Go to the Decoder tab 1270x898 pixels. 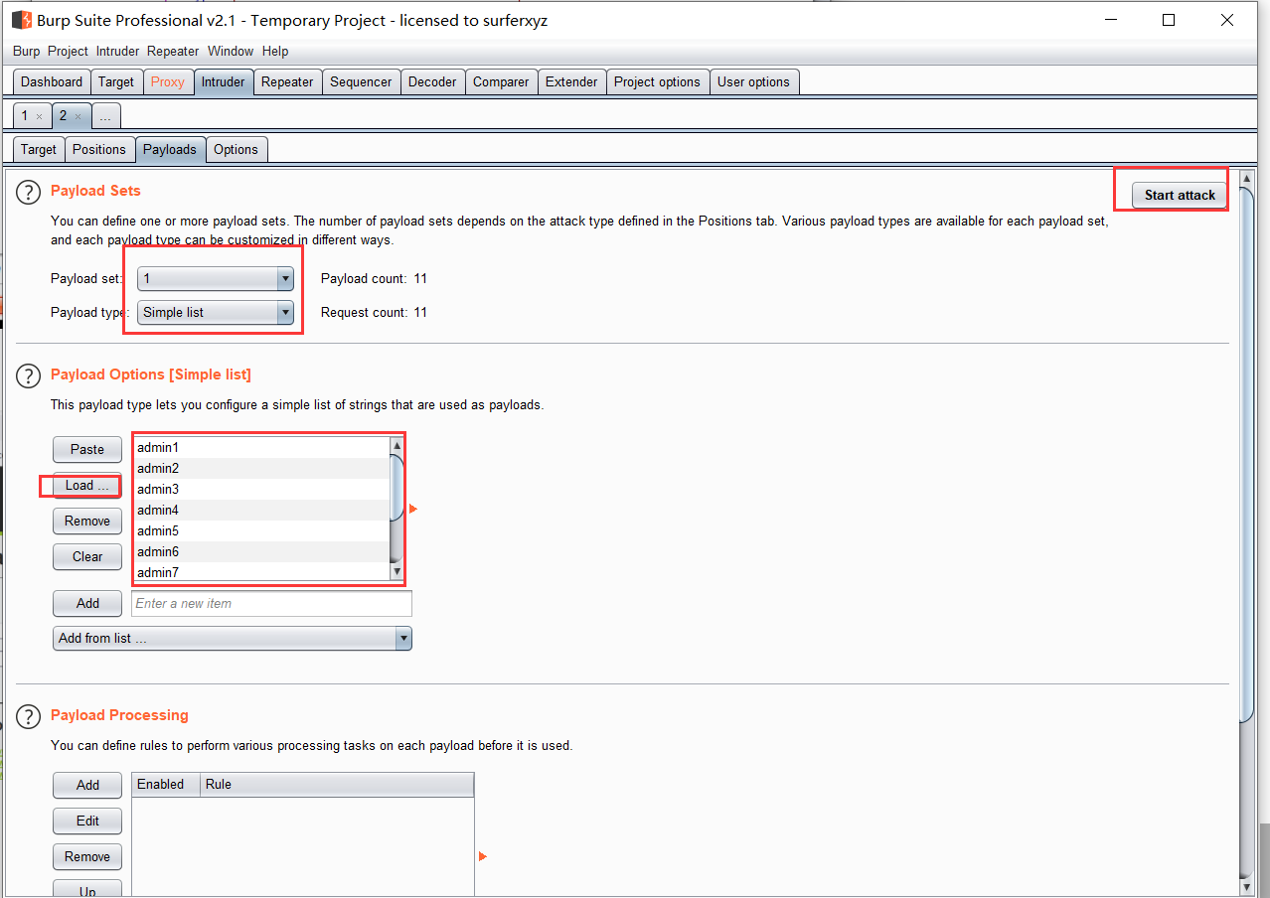point(432,82)
